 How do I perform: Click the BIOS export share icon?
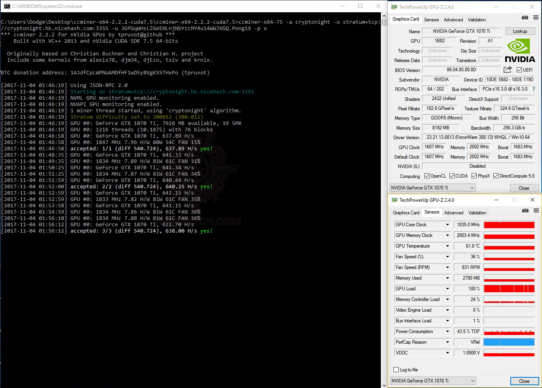tap(508, 70)
